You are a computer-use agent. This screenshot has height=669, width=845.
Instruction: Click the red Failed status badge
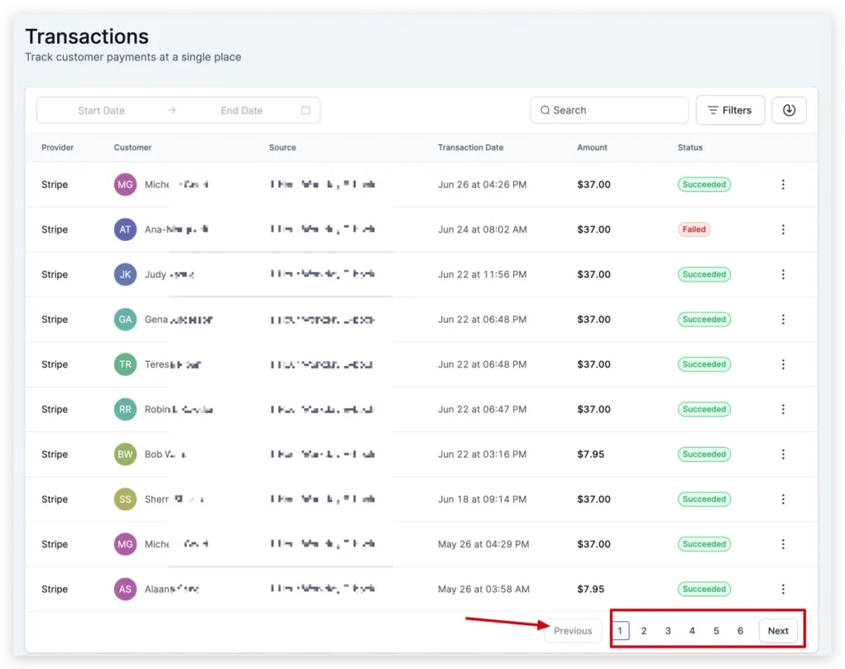[x=693, y=230]
